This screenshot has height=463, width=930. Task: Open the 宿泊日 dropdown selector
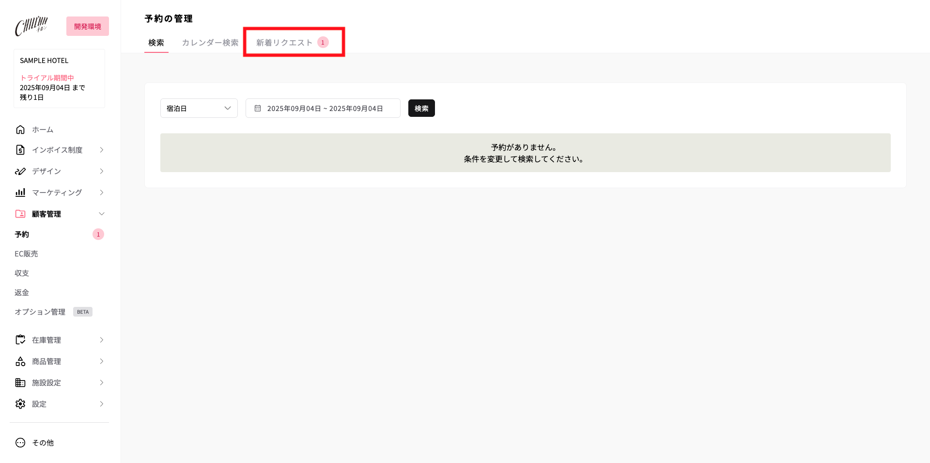point(199,108)
